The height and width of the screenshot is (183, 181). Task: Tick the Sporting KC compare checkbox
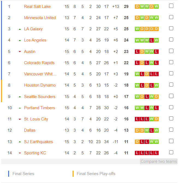tap(171, 152)
